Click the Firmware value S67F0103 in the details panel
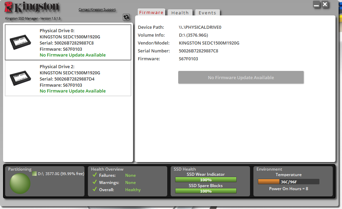This screenshot has height=209, width=342. [x=188, y=59]
